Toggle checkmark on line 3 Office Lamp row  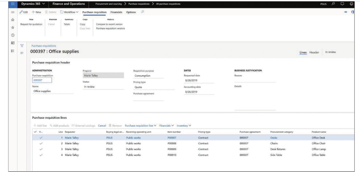point(41,149)
